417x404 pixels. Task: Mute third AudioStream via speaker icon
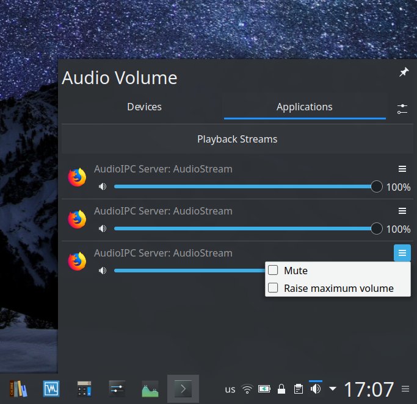click(103, 271)
